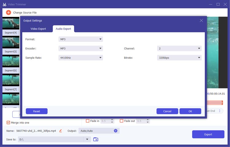This screenshot has width=230, height=147.
Task: Open the Format dropdown showing MP3
Action: pyautogui.click(x=81, y=39)
